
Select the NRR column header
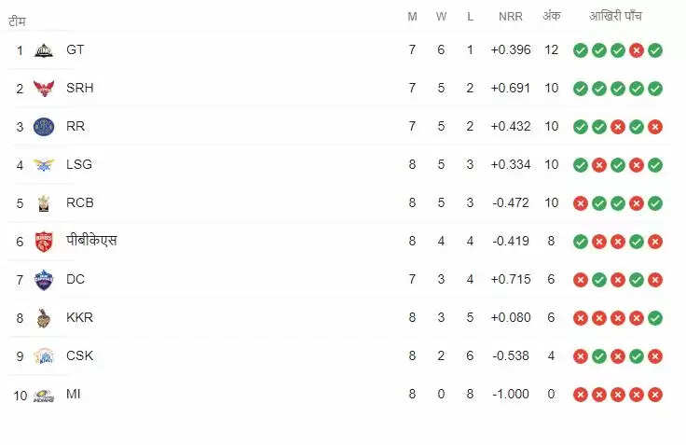click(510, 17)
